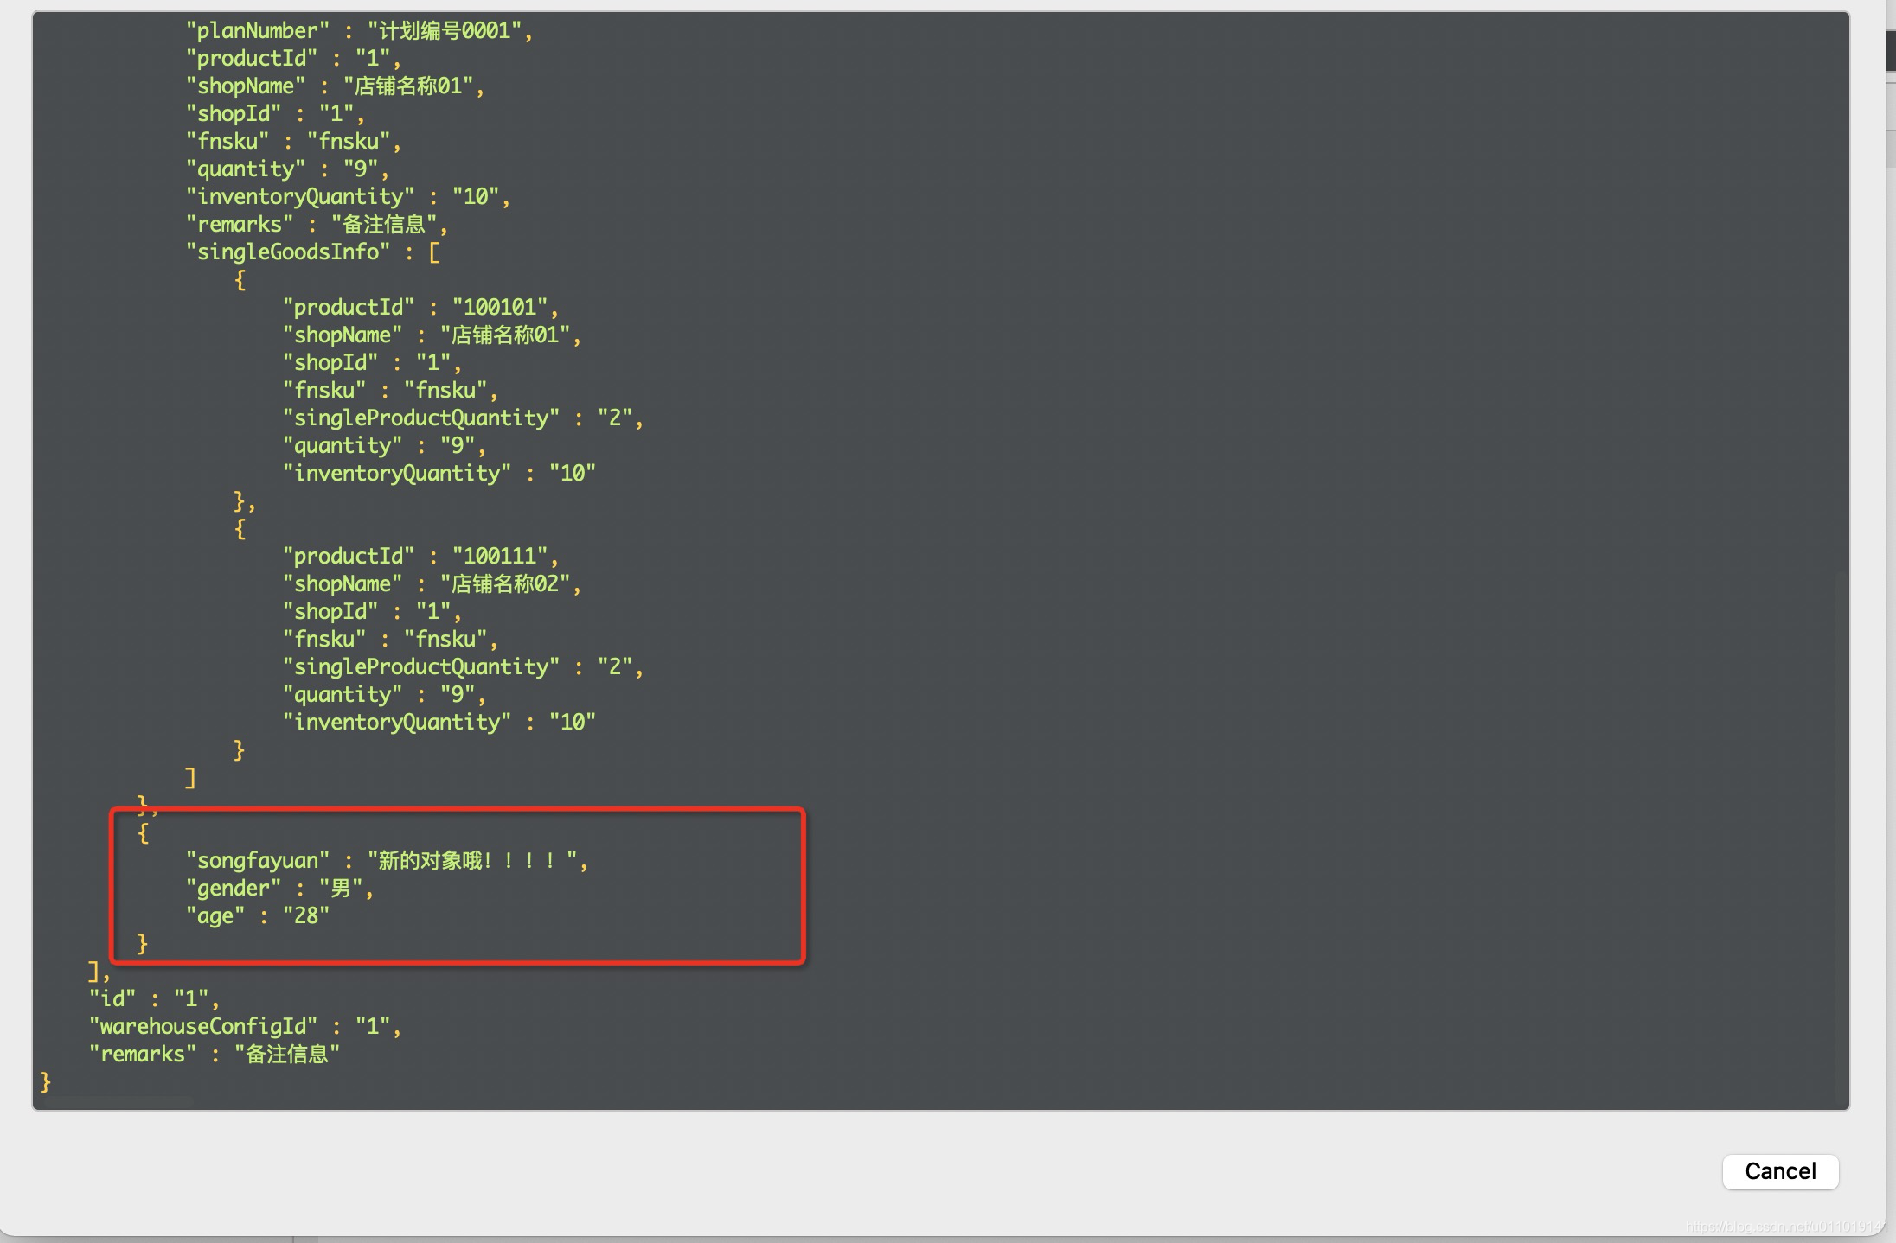Select the "songfayuan" key inside the red box

(257, 860)
